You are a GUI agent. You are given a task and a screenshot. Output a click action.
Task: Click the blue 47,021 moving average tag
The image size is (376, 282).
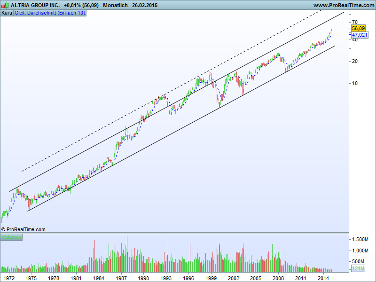[x=359, y=35]
